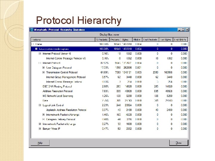
Task: Sort by the Mbit/s column header
Action: point(137,40)
